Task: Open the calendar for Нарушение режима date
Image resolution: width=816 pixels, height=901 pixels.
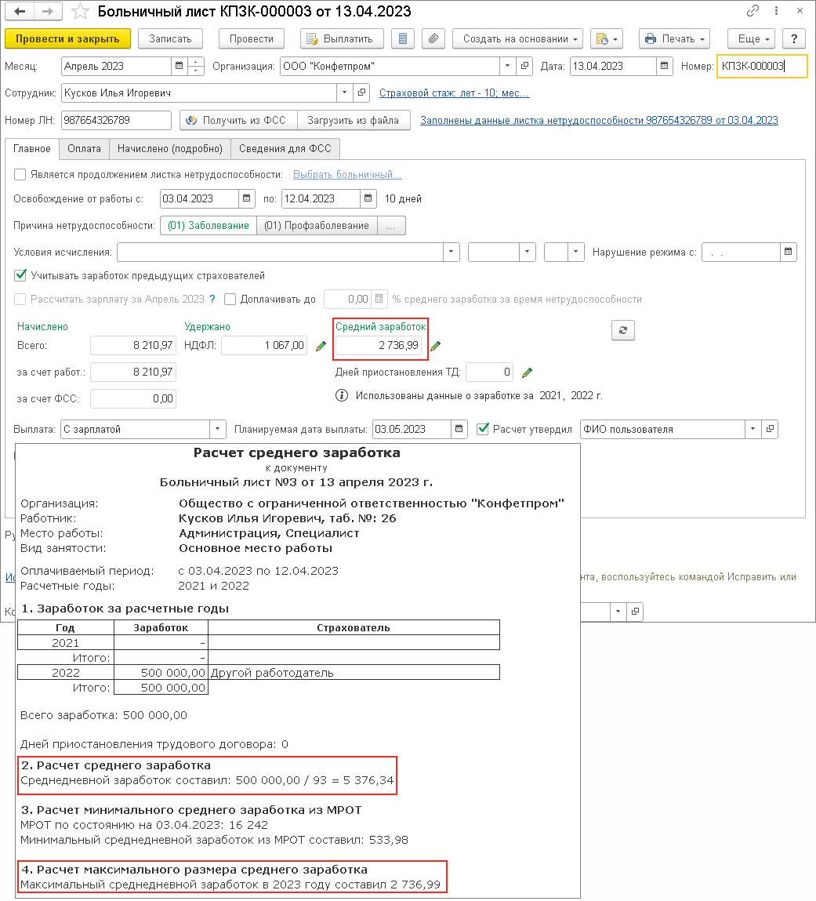Action: 788,252
